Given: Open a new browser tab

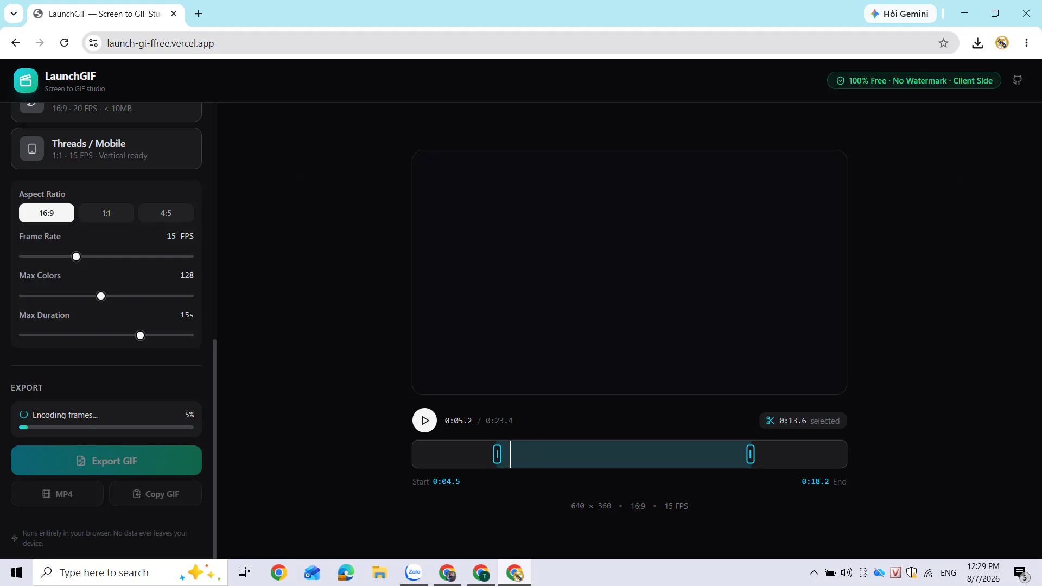Looking at the screenshot, I should pyautogui.click(x=199, y=14).
